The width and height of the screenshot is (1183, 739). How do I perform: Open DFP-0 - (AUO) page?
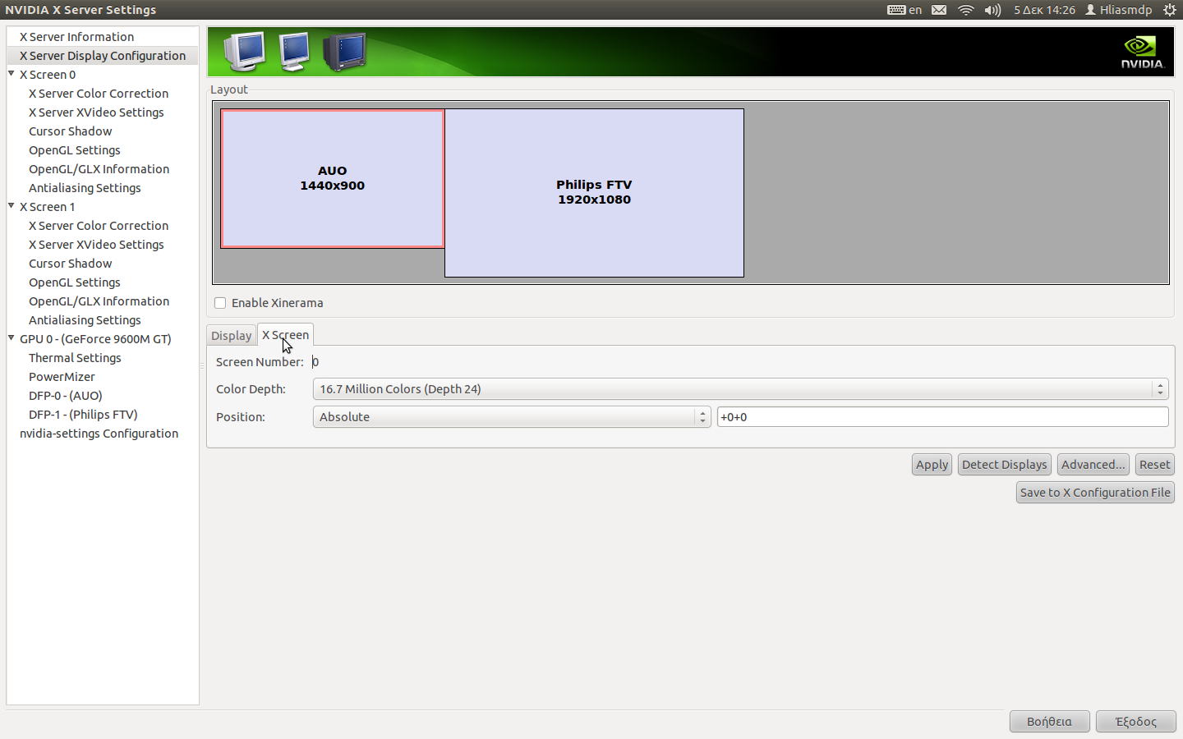tap(65, 396)
